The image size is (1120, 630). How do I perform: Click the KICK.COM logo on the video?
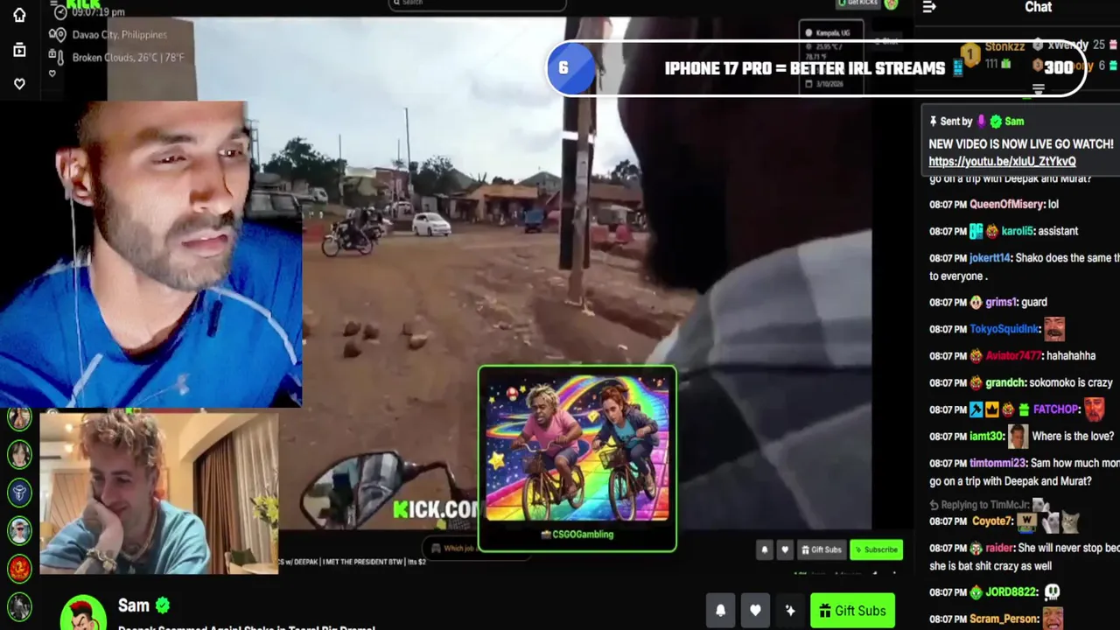[436, 509]
